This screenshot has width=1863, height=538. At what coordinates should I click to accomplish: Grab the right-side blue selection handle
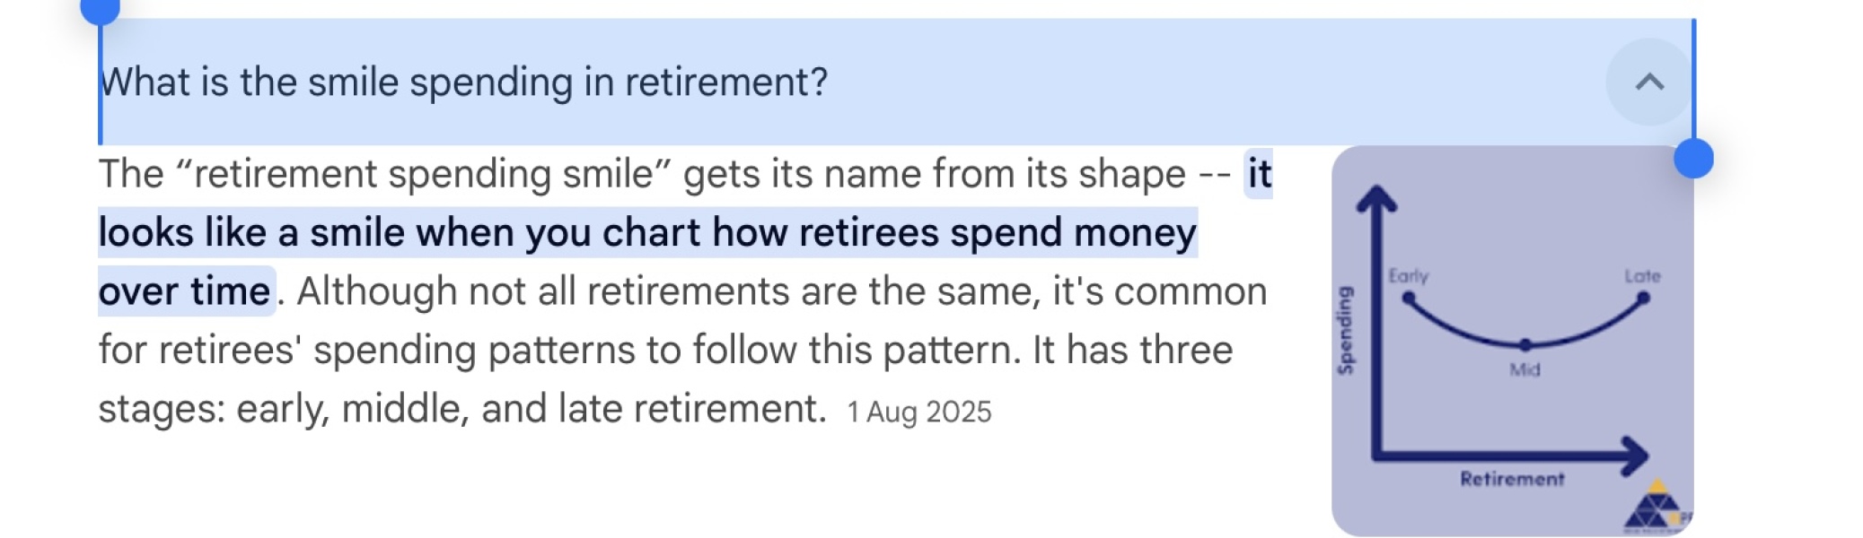coord(1694,159)
